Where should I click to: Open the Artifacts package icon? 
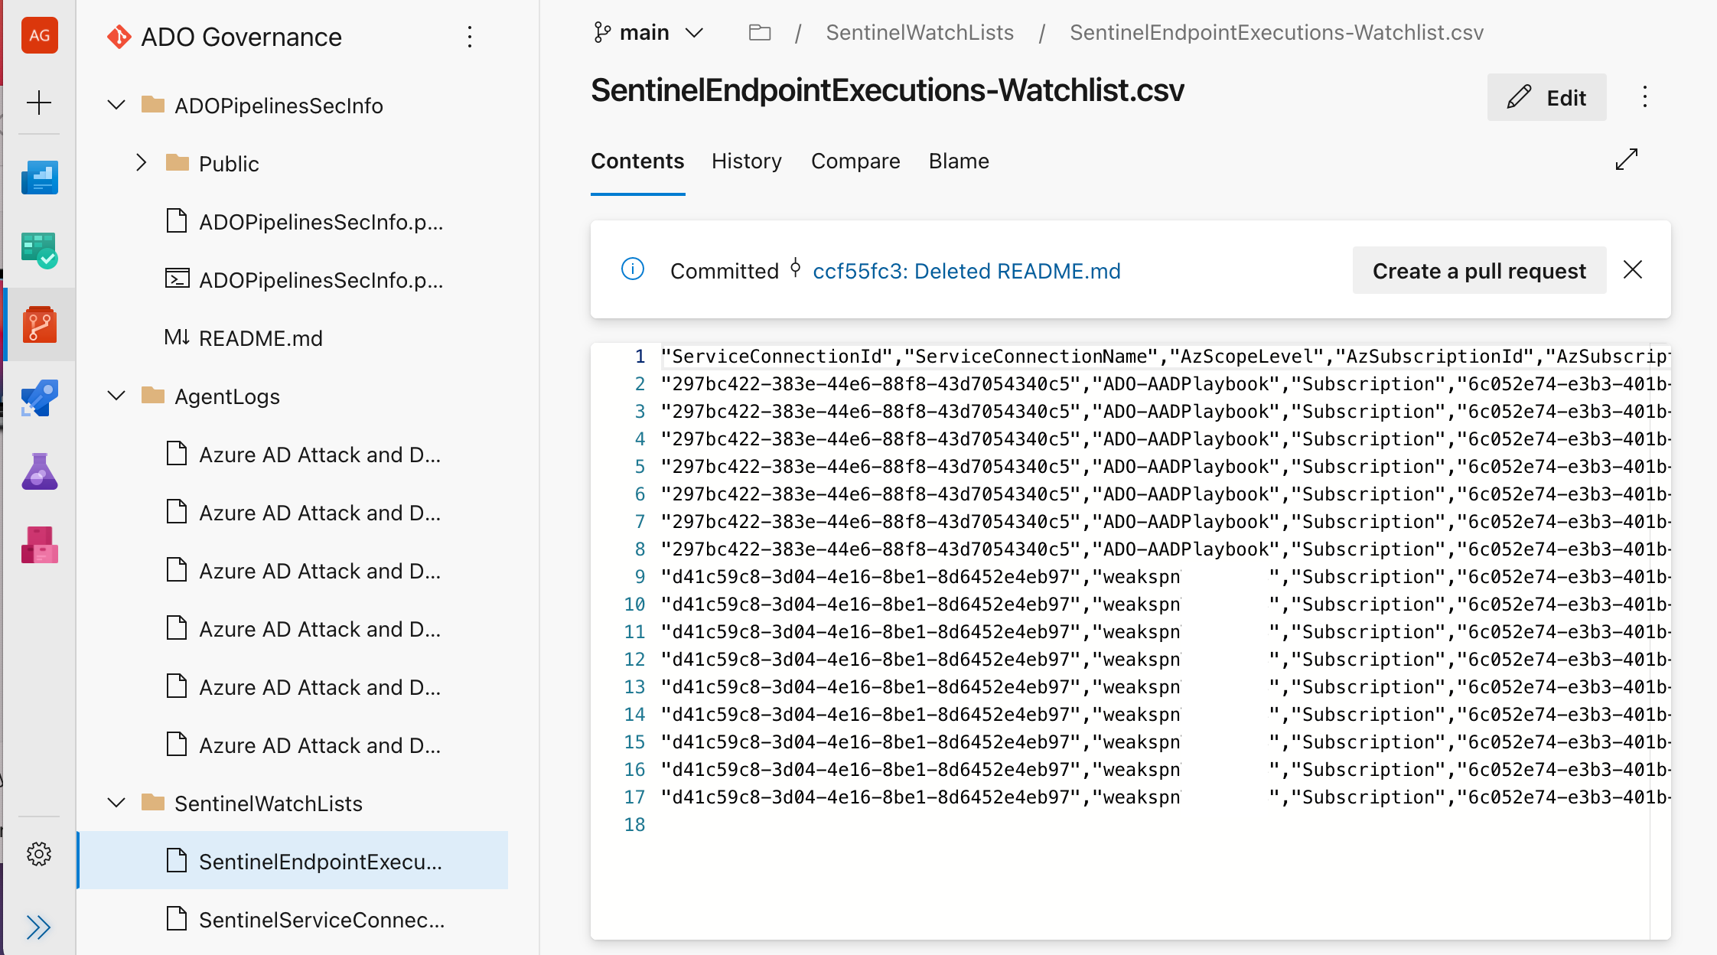[x=39, y=545]
